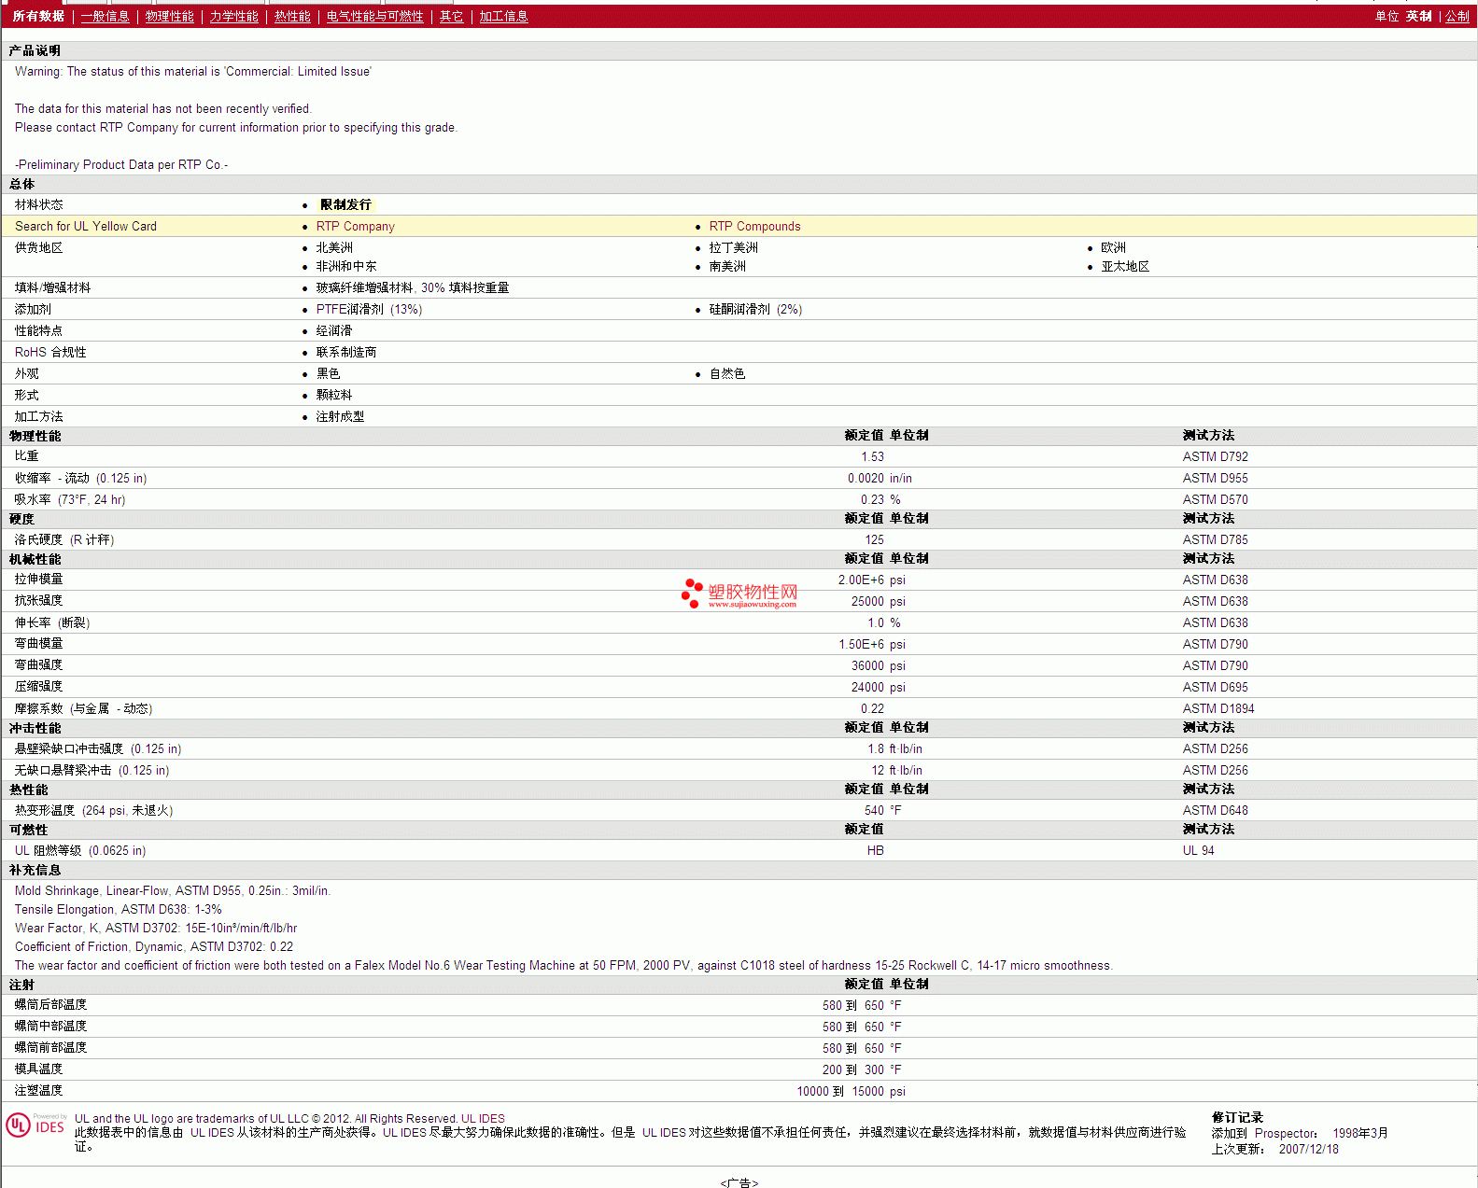Click the 塑胶物性网 watermark logo
1478x1188 pixels.
tap(739, 594)
